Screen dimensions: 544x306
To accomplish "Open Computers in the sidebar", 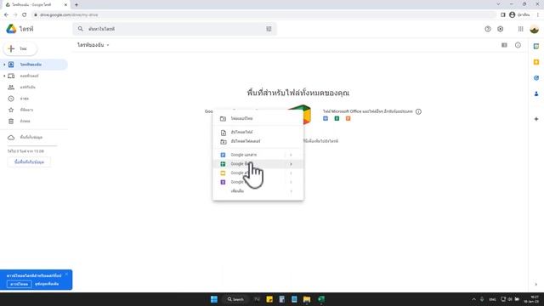I will pyautogui.click(x=34, y=76).
